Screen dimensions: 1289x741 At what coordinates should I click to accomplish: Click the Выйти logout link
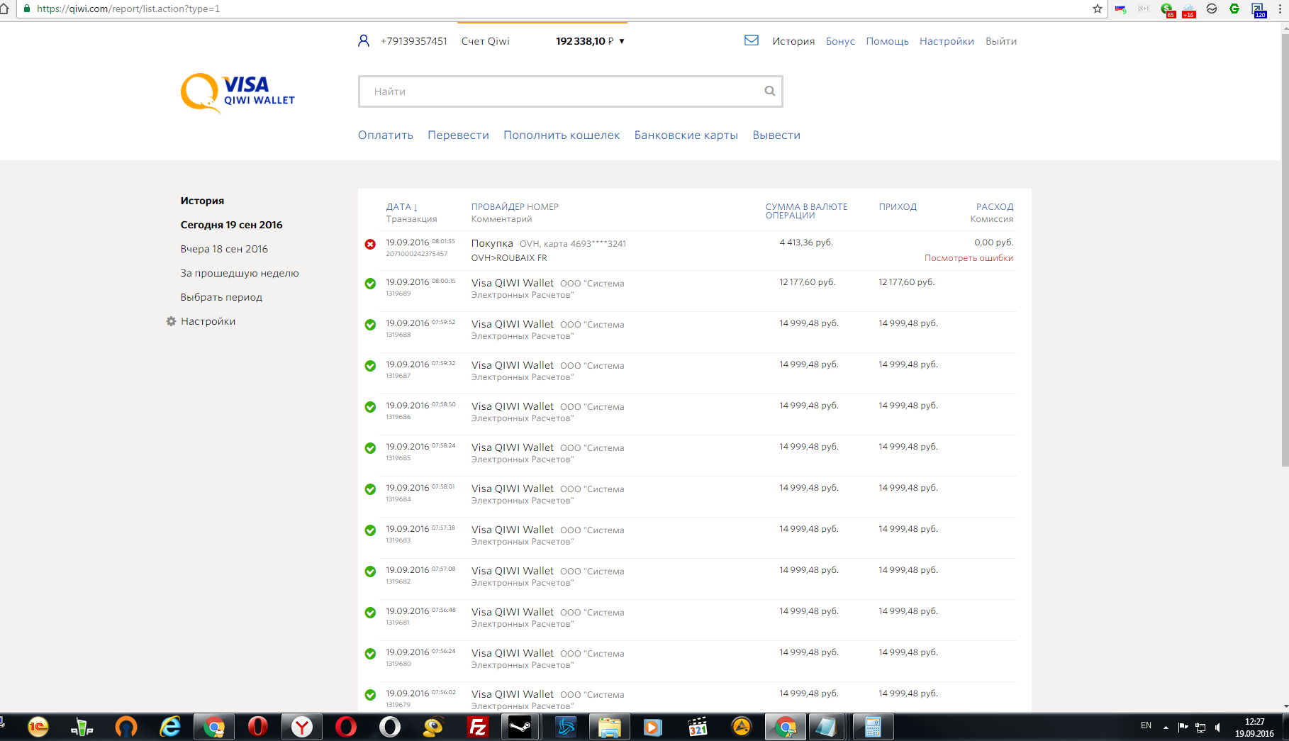click(x=1000, y=41)
